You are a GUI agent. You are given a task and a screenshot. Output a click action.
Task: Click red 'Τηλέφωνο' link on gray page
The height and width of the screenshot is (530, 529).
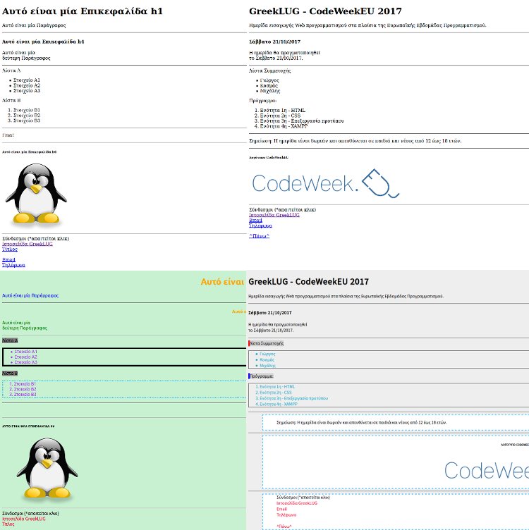point(286,514)
